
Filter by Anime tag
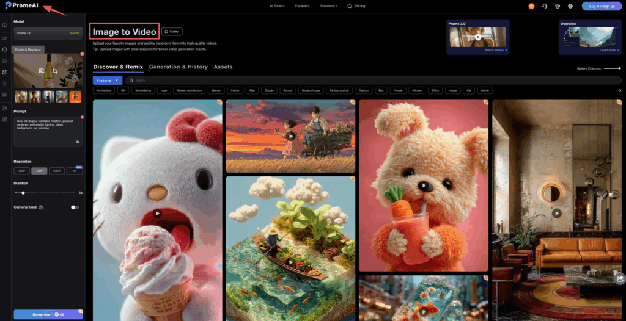(485, 90)
